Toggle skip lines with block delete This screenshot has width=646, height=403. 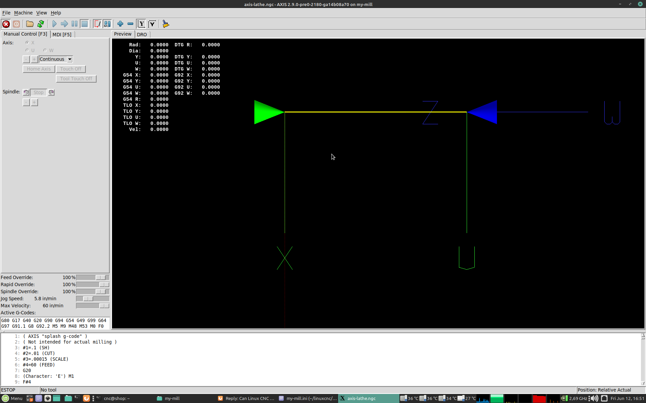pos(97,24)
